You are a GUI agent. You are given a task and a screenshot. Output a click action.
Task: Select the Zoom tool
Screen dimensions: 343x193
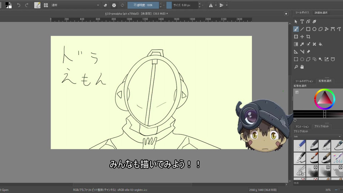tap(296, 67)
